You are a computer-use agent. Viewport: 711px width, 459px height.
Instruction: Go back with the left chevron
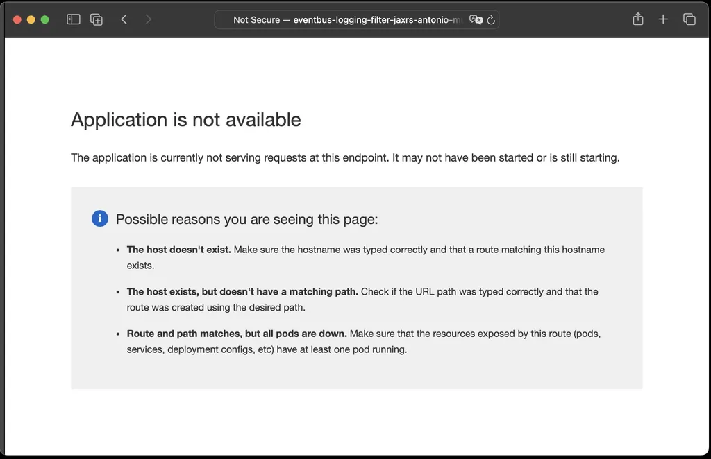tap(124, 19)
